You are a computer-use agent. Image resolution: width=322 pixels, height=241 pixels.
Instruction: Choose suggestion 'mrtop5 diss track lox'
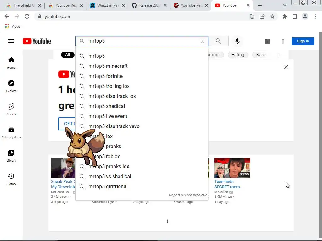142,96
